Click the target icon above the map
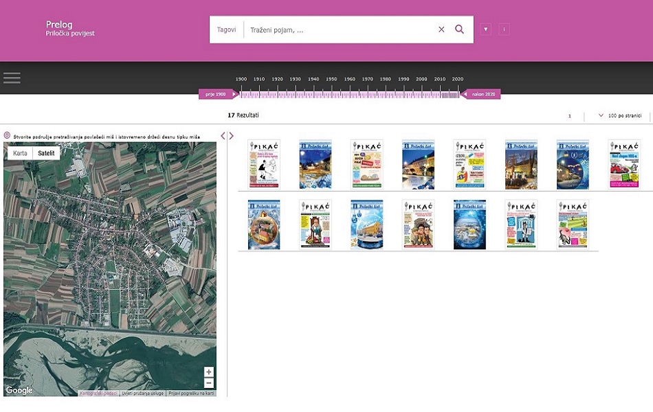Viewport: 653px width, 412px height. (7, 135)
